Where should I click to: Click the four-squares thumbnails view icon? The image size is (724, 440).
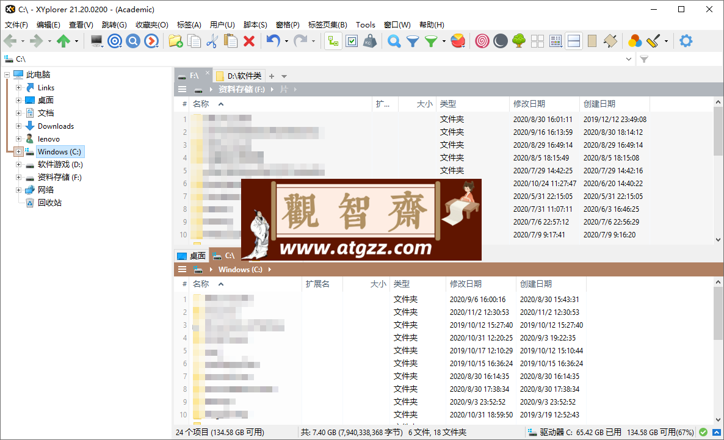click(x=537, y=41)
